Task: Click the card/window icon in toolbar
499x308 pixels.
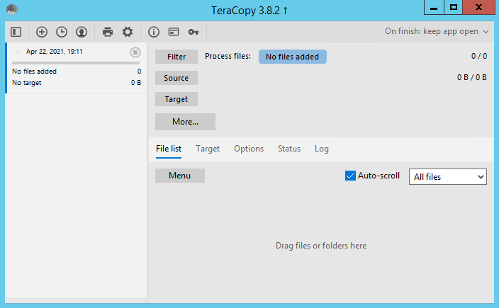Action: tap(174, 32)
